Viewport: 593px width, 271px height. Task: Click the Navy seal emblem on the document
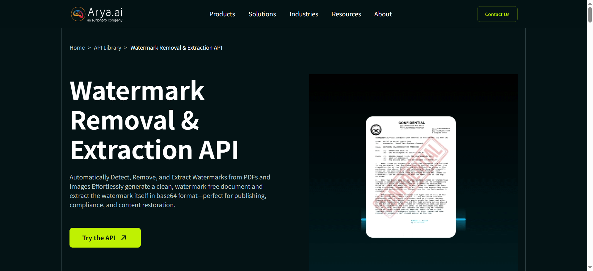pyautogui.click(x=376, y=130)
